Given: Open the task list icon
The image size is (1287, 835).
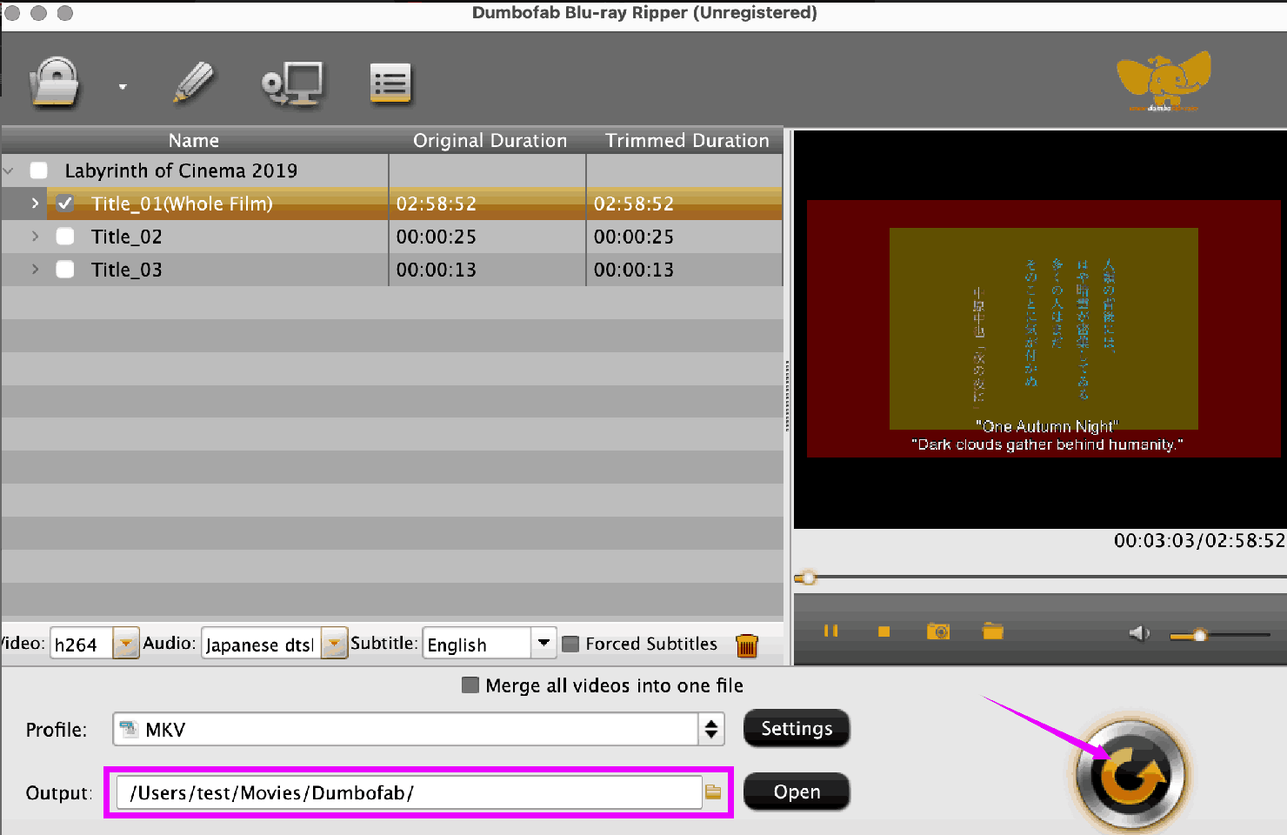Looking at the screenshot, I should [x=390, y=83].
